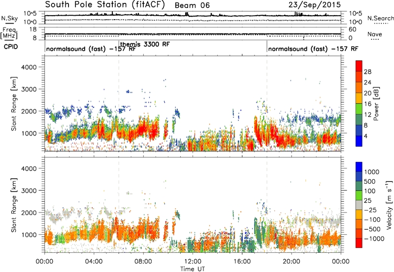This screenshot has width=394, height=272.
Task: Click the 'Power [dB]' colorbar title
Action: [376, 104]
